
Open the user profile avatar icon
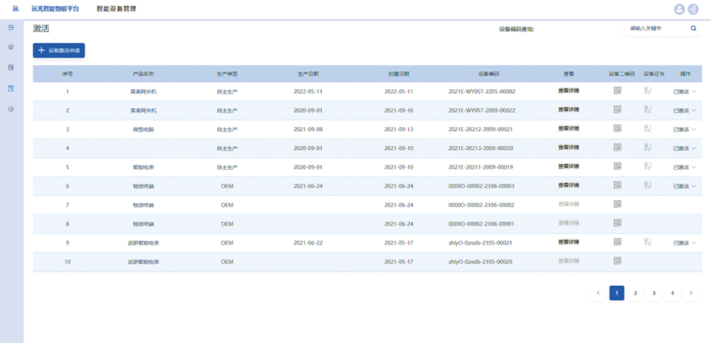pyautogui.click(x=679, y=9)
